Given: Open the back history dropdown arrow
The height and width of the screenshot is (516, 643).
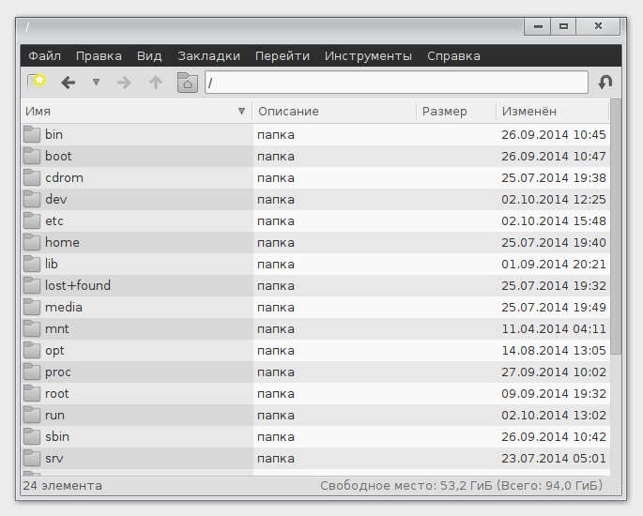Looking at the screenshot, I should pyautogui.click(x=96, y=83).
